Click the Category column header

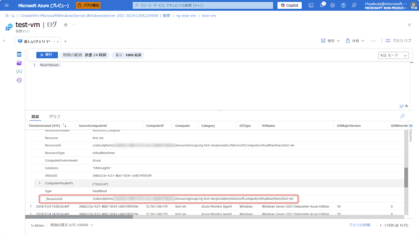[208, 126]
